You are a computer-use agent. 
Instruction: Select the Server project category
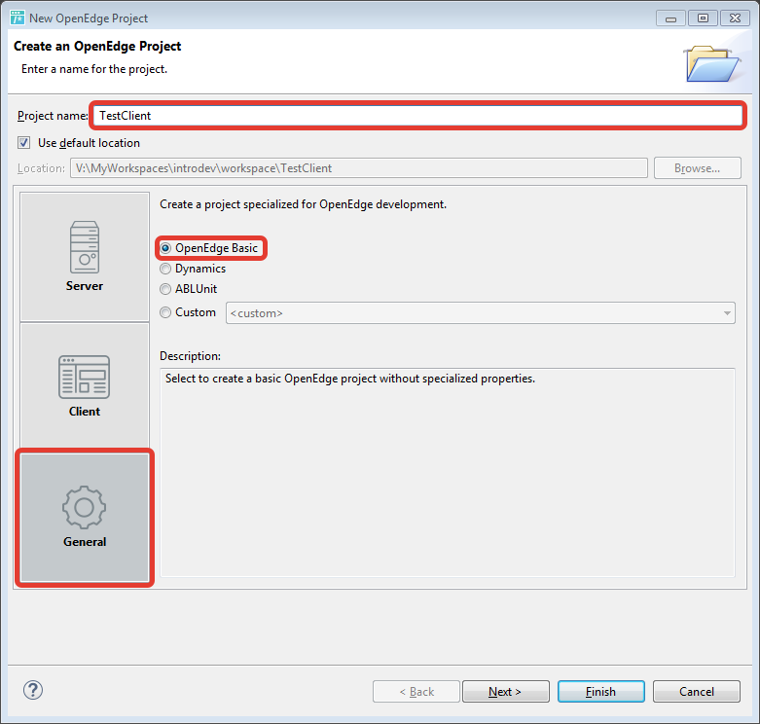point(85,257)
